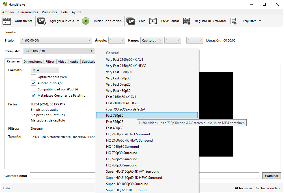Image resolution: width=284 pixels, height=193 pixels.
Task: Click the HandBrake app logo icon
Action: click(x=5, y=4)
